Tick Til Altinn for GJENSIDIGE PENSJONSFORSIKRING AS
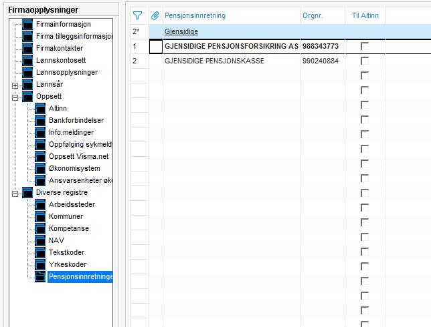Viewport: 431px width, 327px height. [x=365, y=46]
